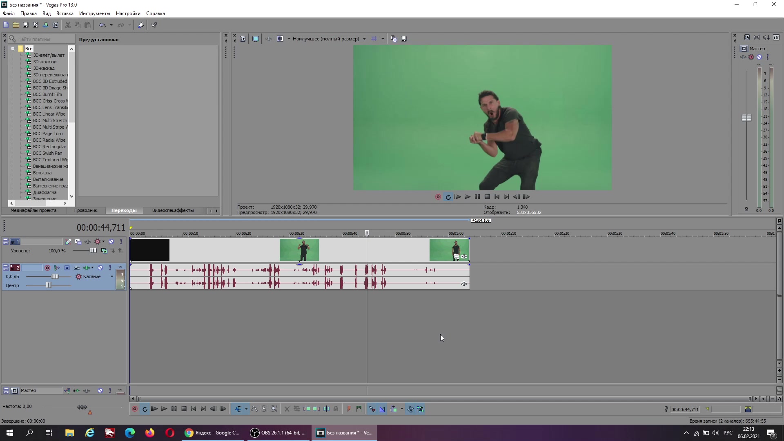The width and height of the screenshot is (784, 441).
Task: Open the Правка menu
Action: 29,13
